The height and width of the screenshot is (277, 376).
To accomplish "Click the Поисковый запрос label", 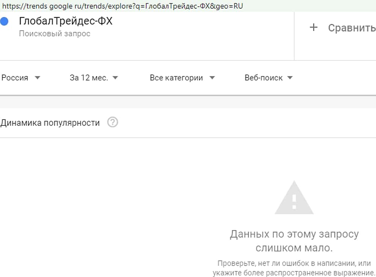I will [x=55, y=33].
